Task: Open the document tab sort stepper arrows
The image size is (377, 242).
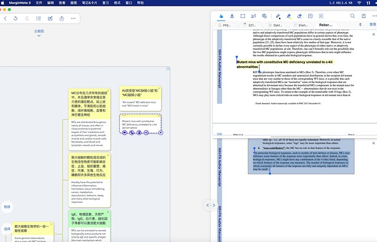Action: pyautogui.click(x=360, y=25)
